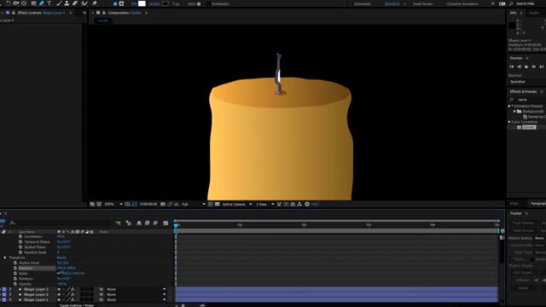The height and width of the screenshot is (307, 546).
Task: Open the 200% magnification dropdown
Action: [x=113, y=205]
